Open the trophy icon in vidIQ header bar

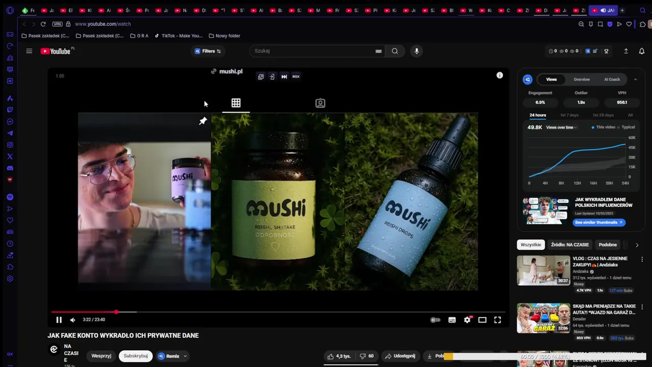pyautogui.click(x=606, y=51)
